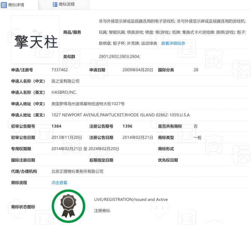
Task: Click preliminary announcement issue number 1384
Action: [56, 126]
